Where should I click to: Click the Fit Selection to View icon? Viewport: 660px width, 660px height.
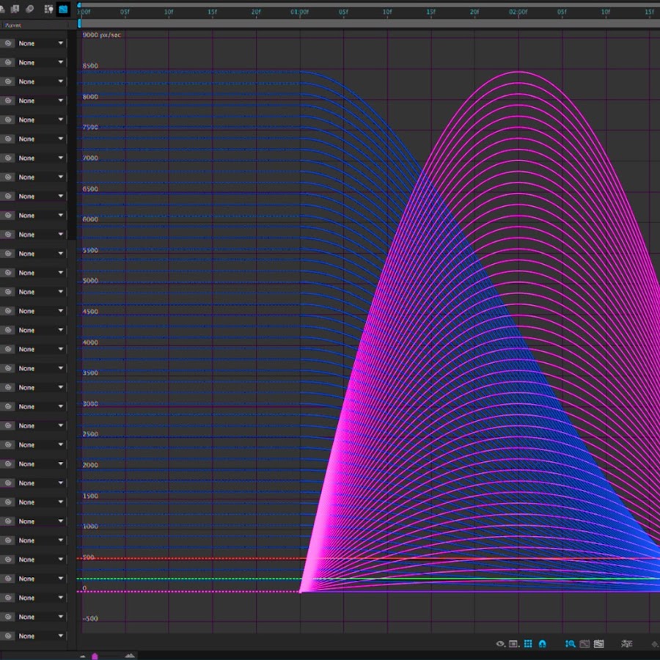coord(584,644)
